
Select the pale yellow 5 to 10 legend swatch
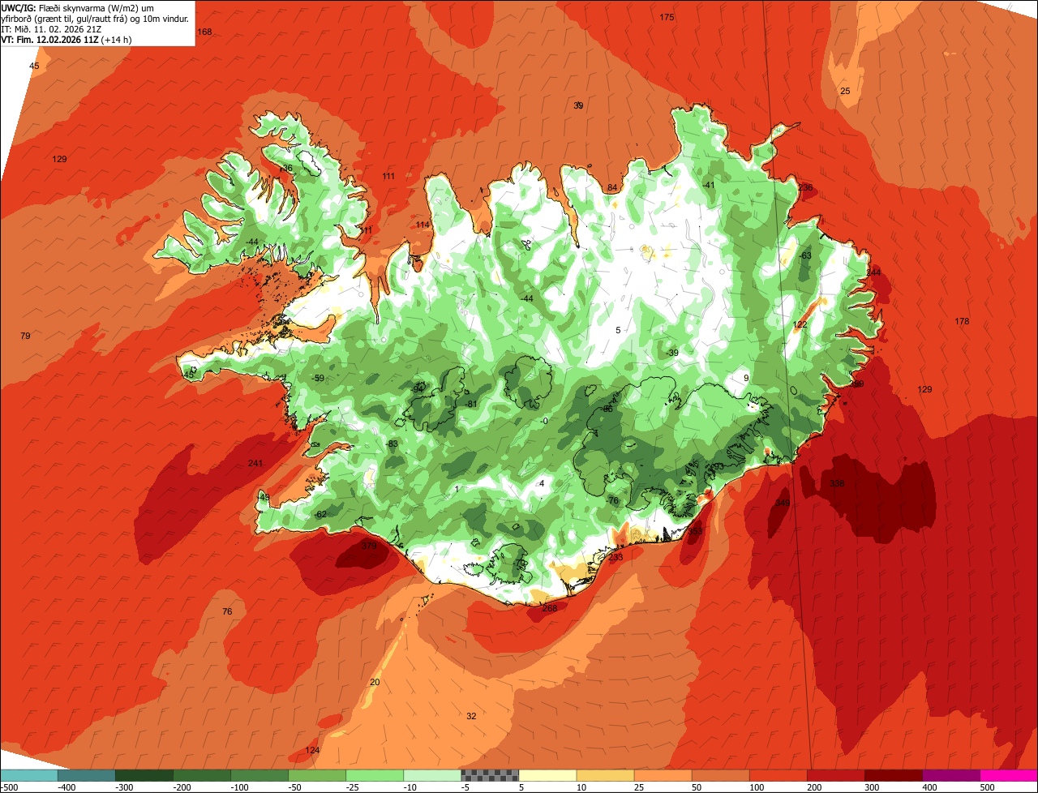(547, 774)
